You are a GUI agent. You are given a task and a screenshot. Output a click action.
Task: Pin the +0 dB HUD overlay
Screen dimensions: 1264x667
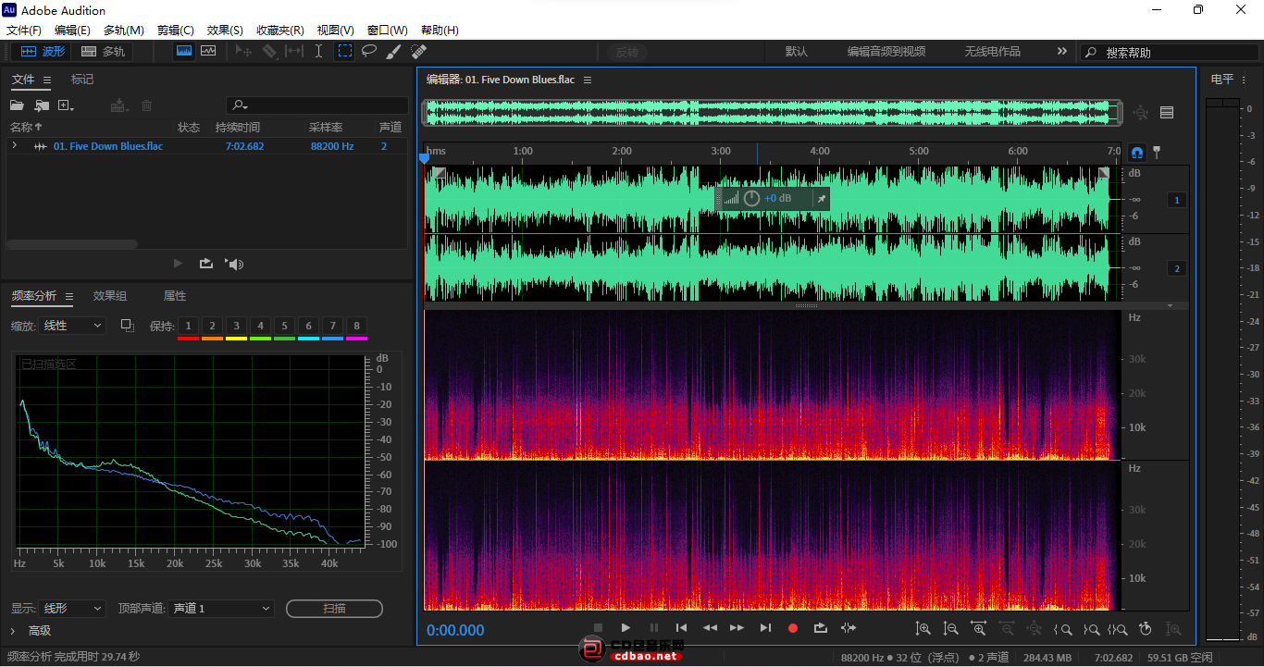coord(821,198)
